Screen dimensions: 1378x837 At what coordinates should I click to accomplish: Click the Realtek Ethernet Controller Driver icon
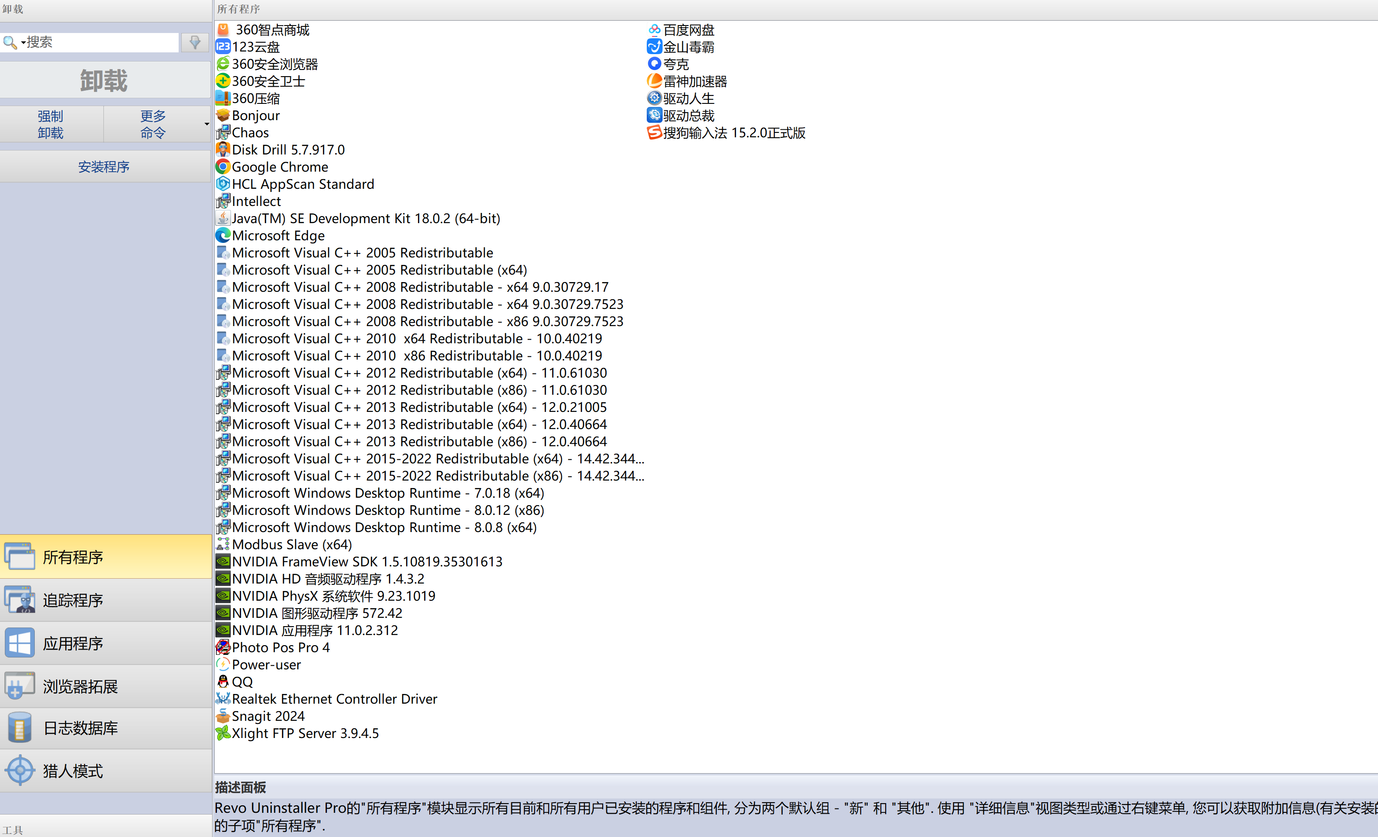click(x=223, y=699)
